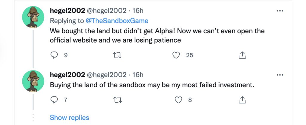Open more options for first tweet
The width and height of the screenshot is (306, 125).
pyautogui.click(x=280, y=11)
